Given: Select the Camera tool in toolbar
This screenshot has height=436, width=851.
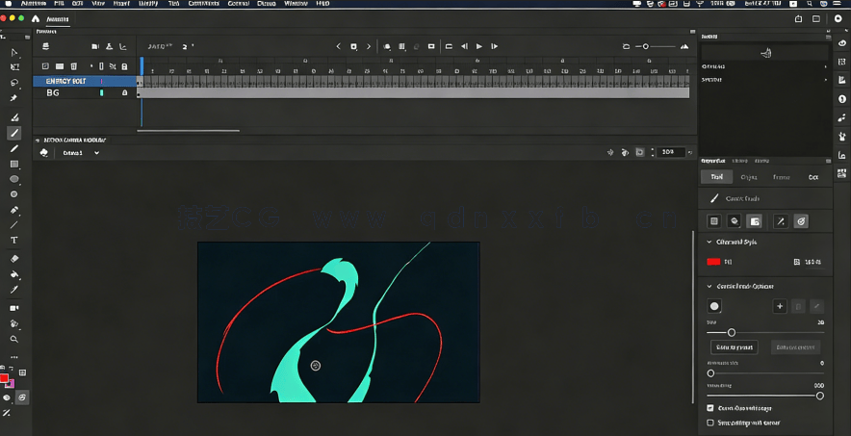Looking at the screenshot, I should point(14,308).
